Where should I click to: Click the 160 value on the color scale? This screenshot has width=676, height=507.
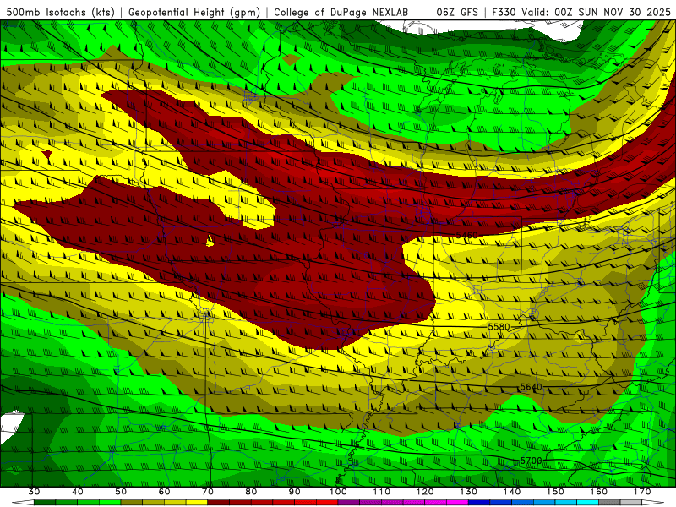click(x=599, y=492)
